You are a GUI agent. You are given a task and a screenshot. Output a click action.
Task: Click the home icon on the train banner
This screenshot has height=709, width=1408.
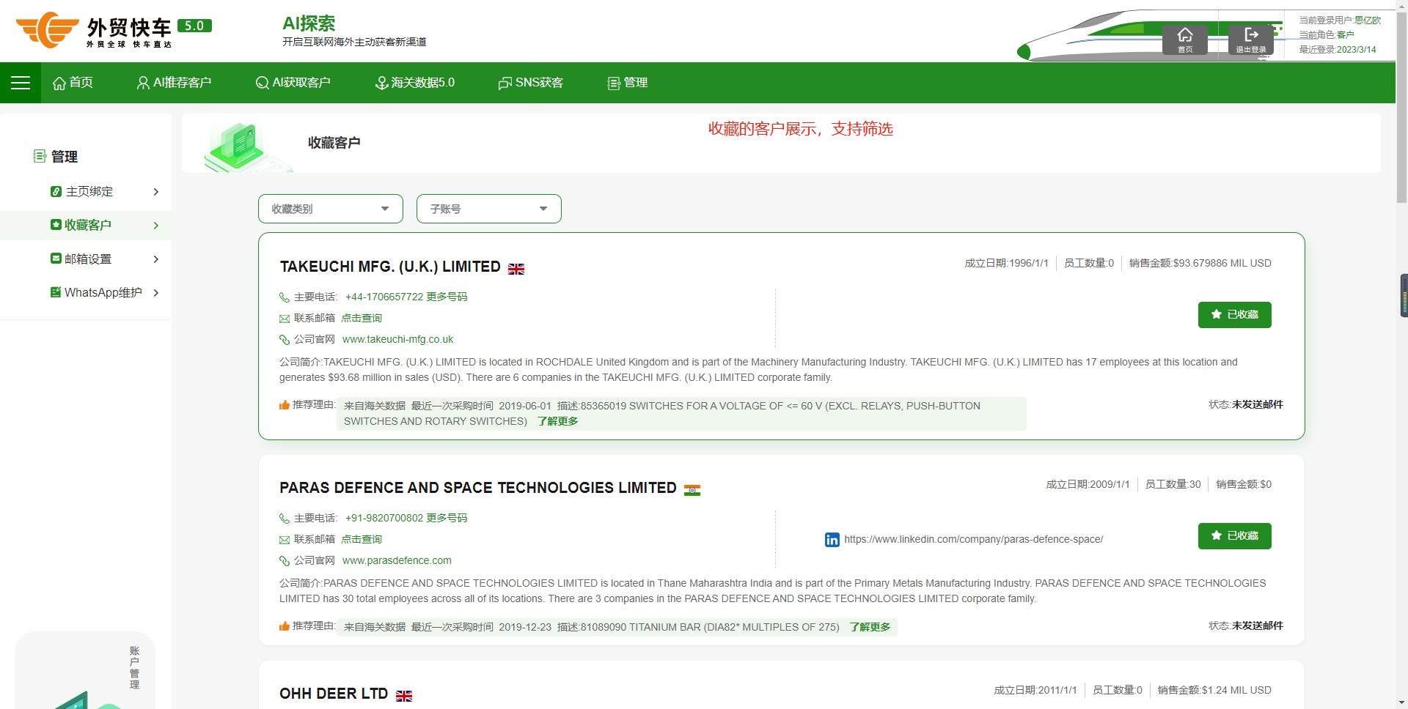[x=1185, y=39]
